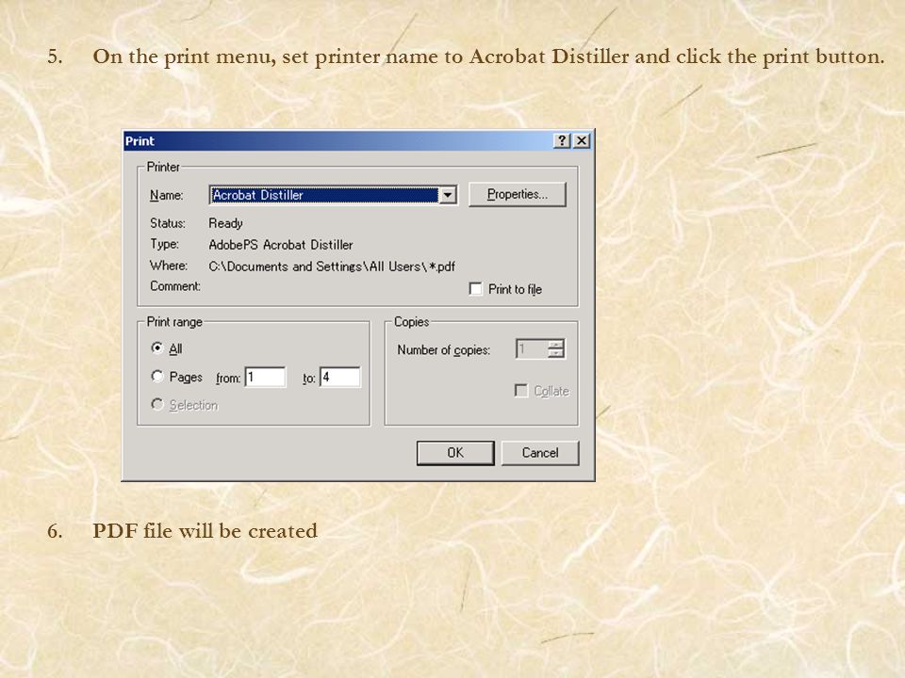Screen dimensions: 905x678
Task: Click the to page input field
Action: pyautogui.click(x=340, y=377)
